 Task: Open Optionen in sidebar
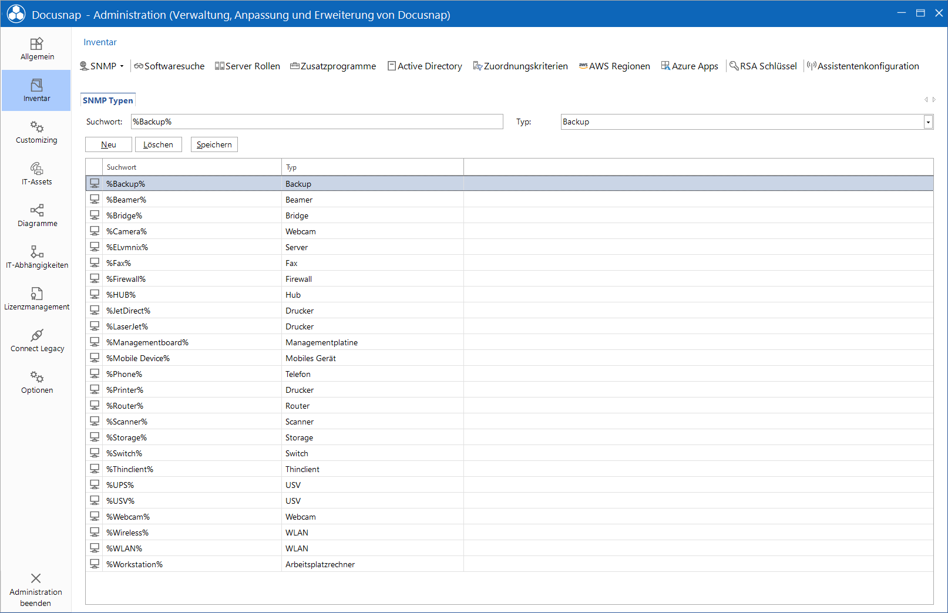click(36, 382)
